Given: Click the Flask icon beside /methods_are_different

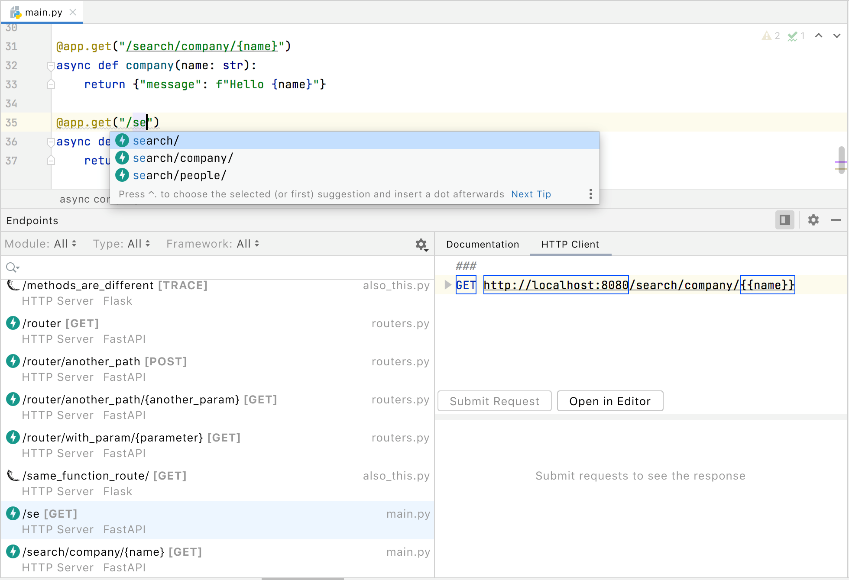Looking at the screenshot, I should (13, 285).
